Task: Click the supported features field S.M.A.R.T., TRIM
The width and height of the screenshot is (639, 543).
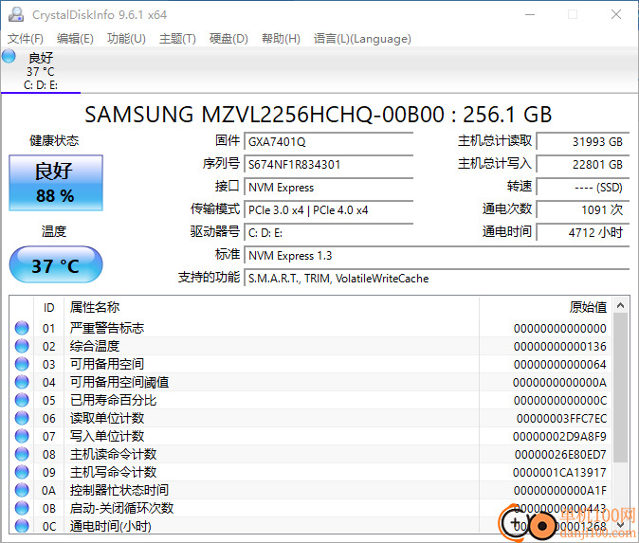Action: click(x=437, y=279)
